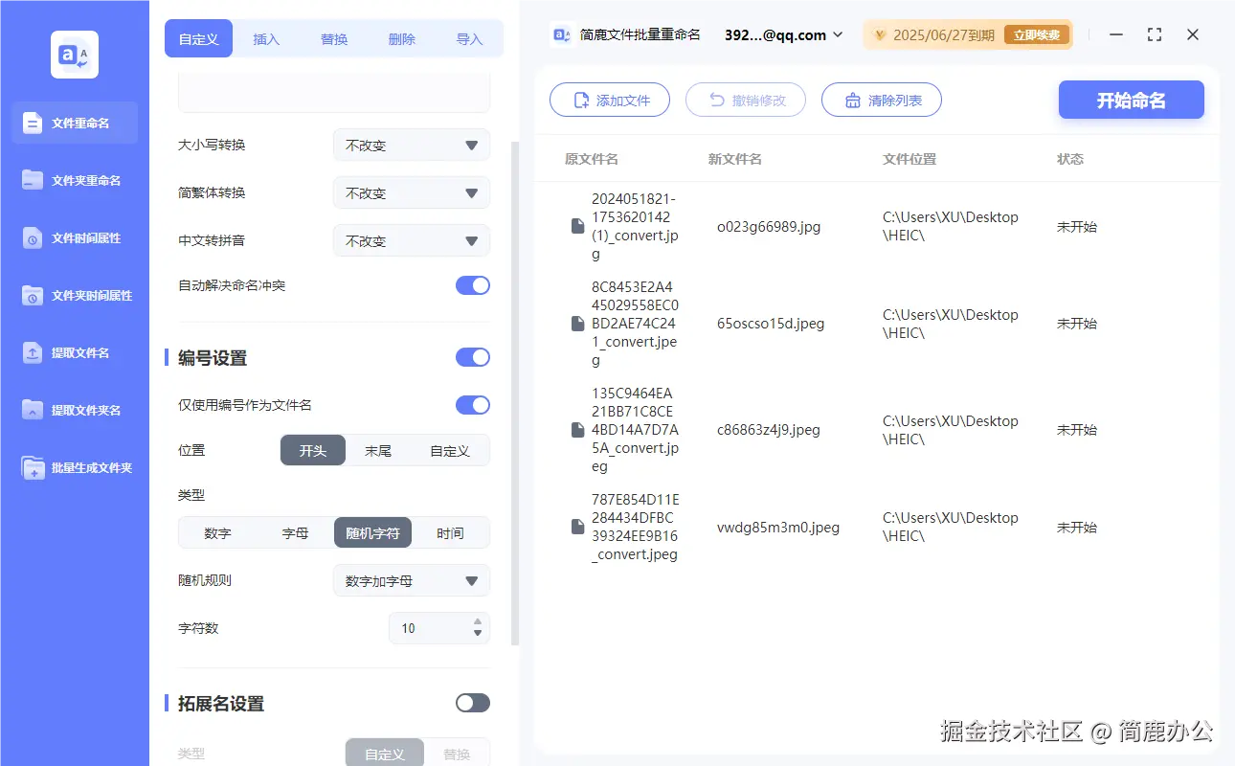
Task: Click the 开始命名 button
Action: point(1132,101)
